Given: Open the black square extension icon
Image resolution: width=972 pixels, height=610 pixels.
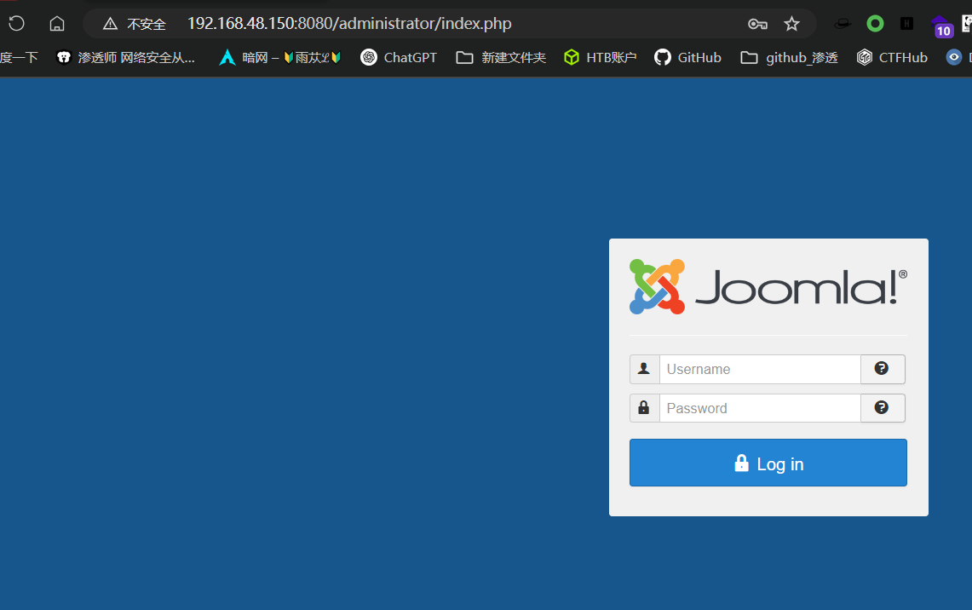Looking at the screenshot, I should click(x=907, y=24).
